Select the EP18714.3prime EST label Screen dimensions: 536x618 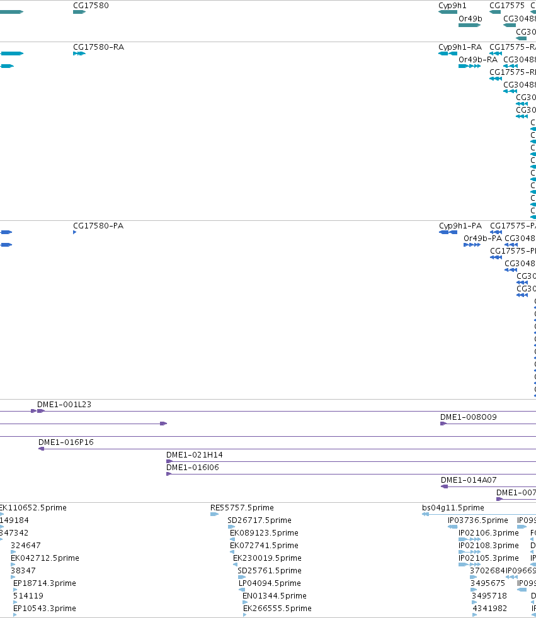click(45, 583)
